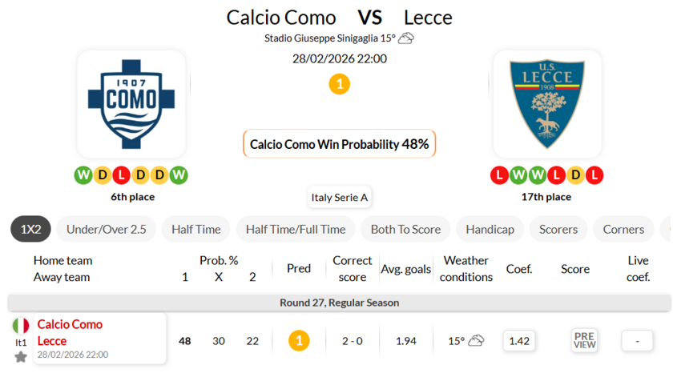The width and height of the screenshot is (673, 377).
Task: Open the Both To Score tab
Action: (x=405, y=229)
